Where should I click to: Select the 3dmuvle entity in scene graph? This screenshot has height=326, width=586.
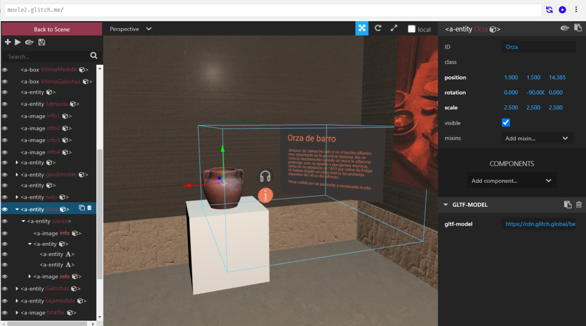tap(56, 104)
